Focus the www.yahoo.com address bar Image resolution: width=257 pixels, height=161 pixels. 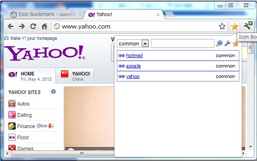click(139, 26)
